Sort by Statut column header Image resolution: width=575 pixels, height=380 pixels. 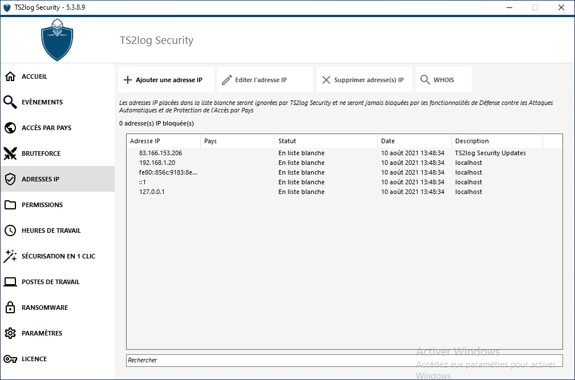point(326,141)
